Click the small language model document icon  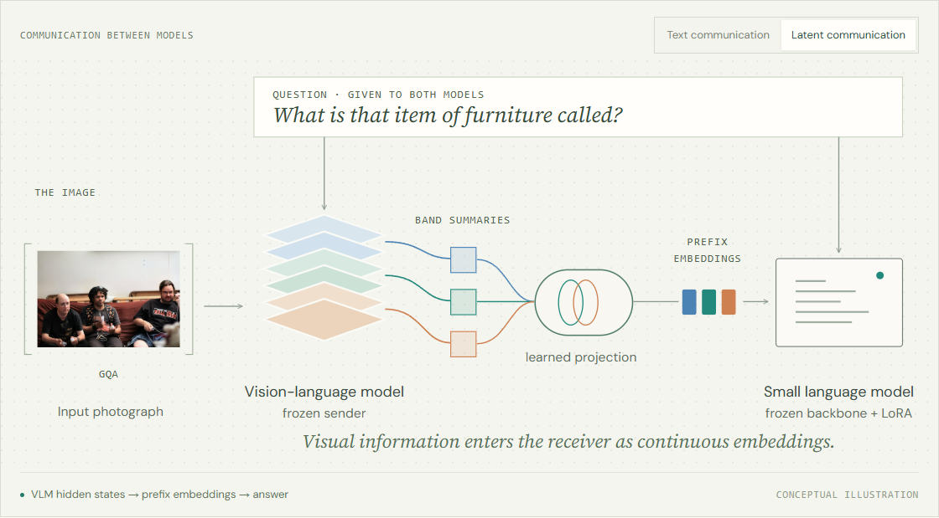point(839,302)
